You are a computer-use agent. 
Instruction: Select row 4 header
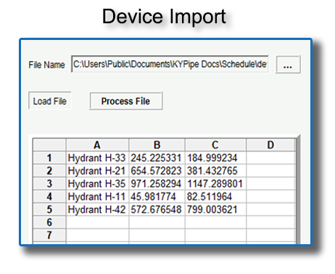coord(49,196)
